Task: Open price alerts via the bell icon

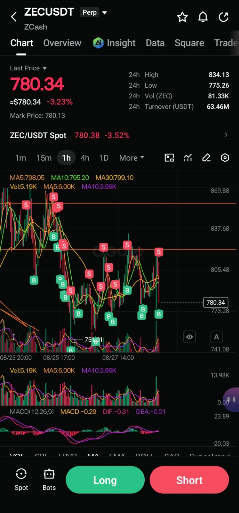Action: tap(203, 17)
